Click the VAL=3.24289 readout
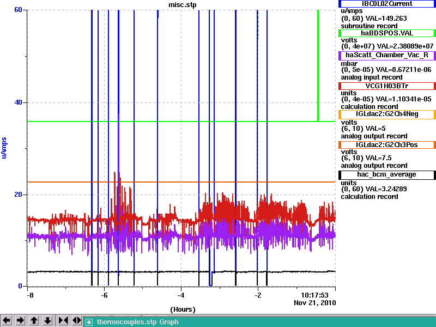This screenshot has width=436, height=327. [386, 189]
